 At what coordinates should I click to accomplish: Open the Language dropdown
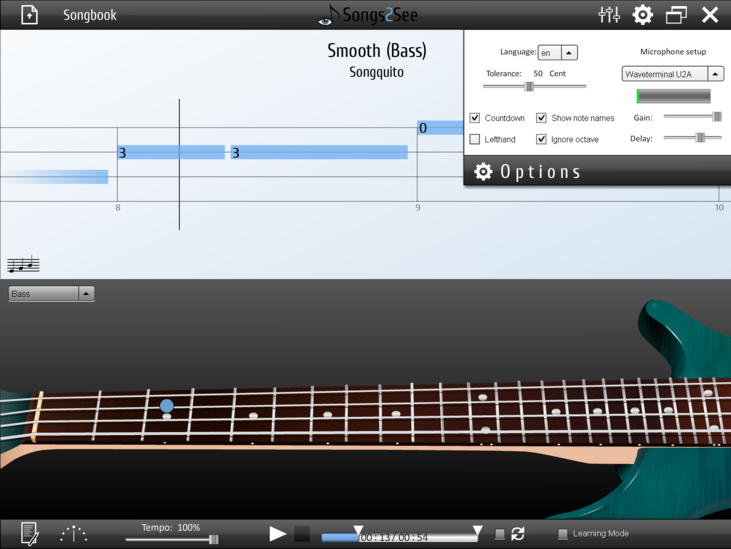tap(569, 52)
